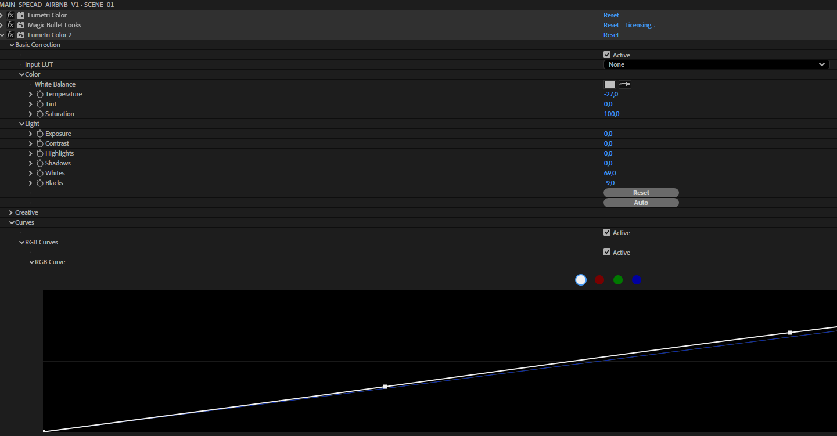Select the green curve channel

618,280
